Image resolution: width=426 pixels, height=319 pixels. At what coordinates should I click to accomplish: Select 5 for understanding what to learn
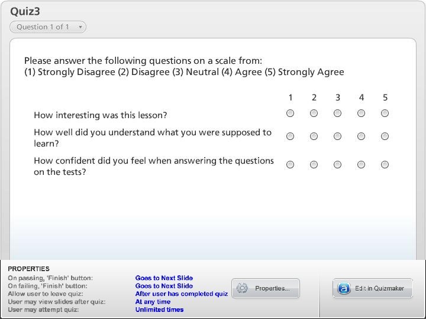click(385, 136)
